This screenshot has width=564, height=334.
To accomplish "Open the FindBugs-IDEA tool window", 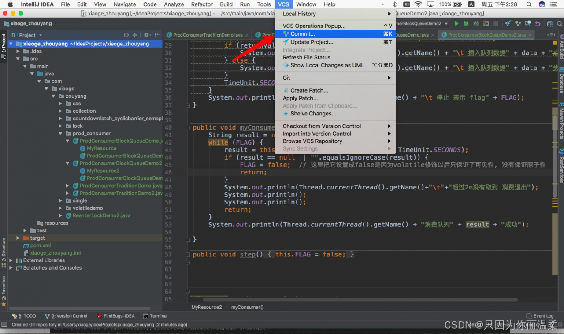I will [x=115, y=316].
